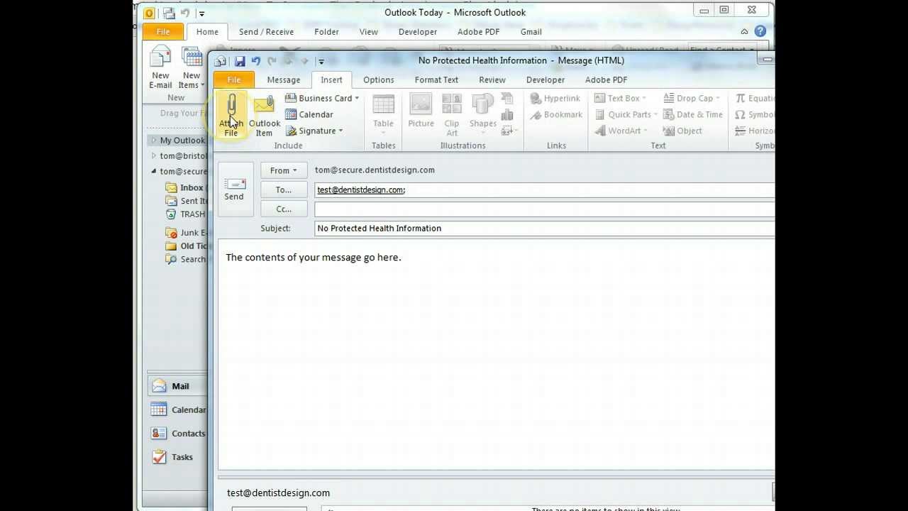Open the Drop Cap dropdown

pos(717,99)
